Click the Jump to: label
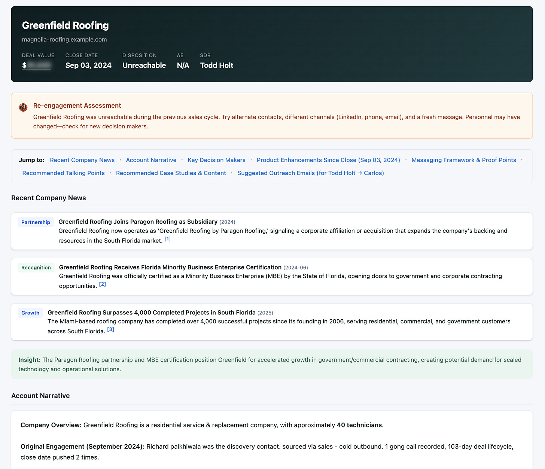This screenshot has width=545, height=469. coord(32,160)
